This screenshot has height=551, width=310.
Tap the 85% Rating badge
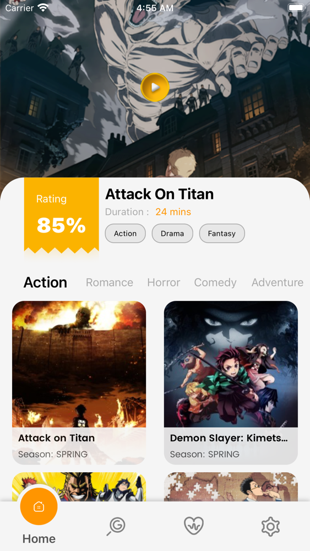62,215
